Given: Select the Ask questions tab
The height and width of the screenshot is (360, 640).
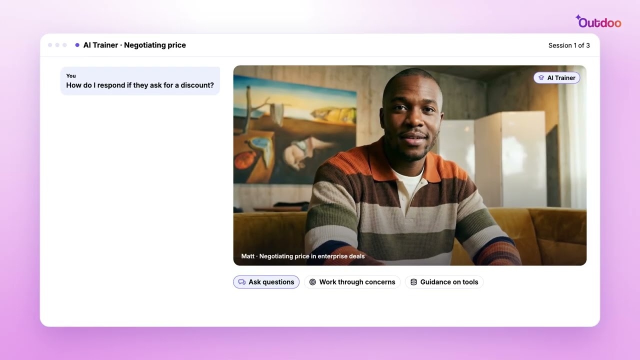Looking at the screenshot, I should point(266,282).
